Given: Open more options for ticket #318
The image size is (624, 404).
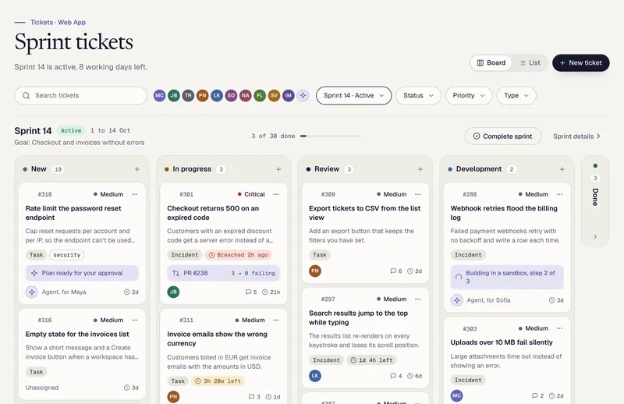Looking at the screenshot, I should 134,194.
